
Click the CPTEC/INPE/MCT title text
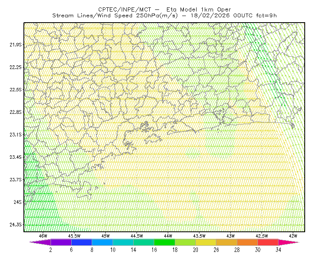125,9
